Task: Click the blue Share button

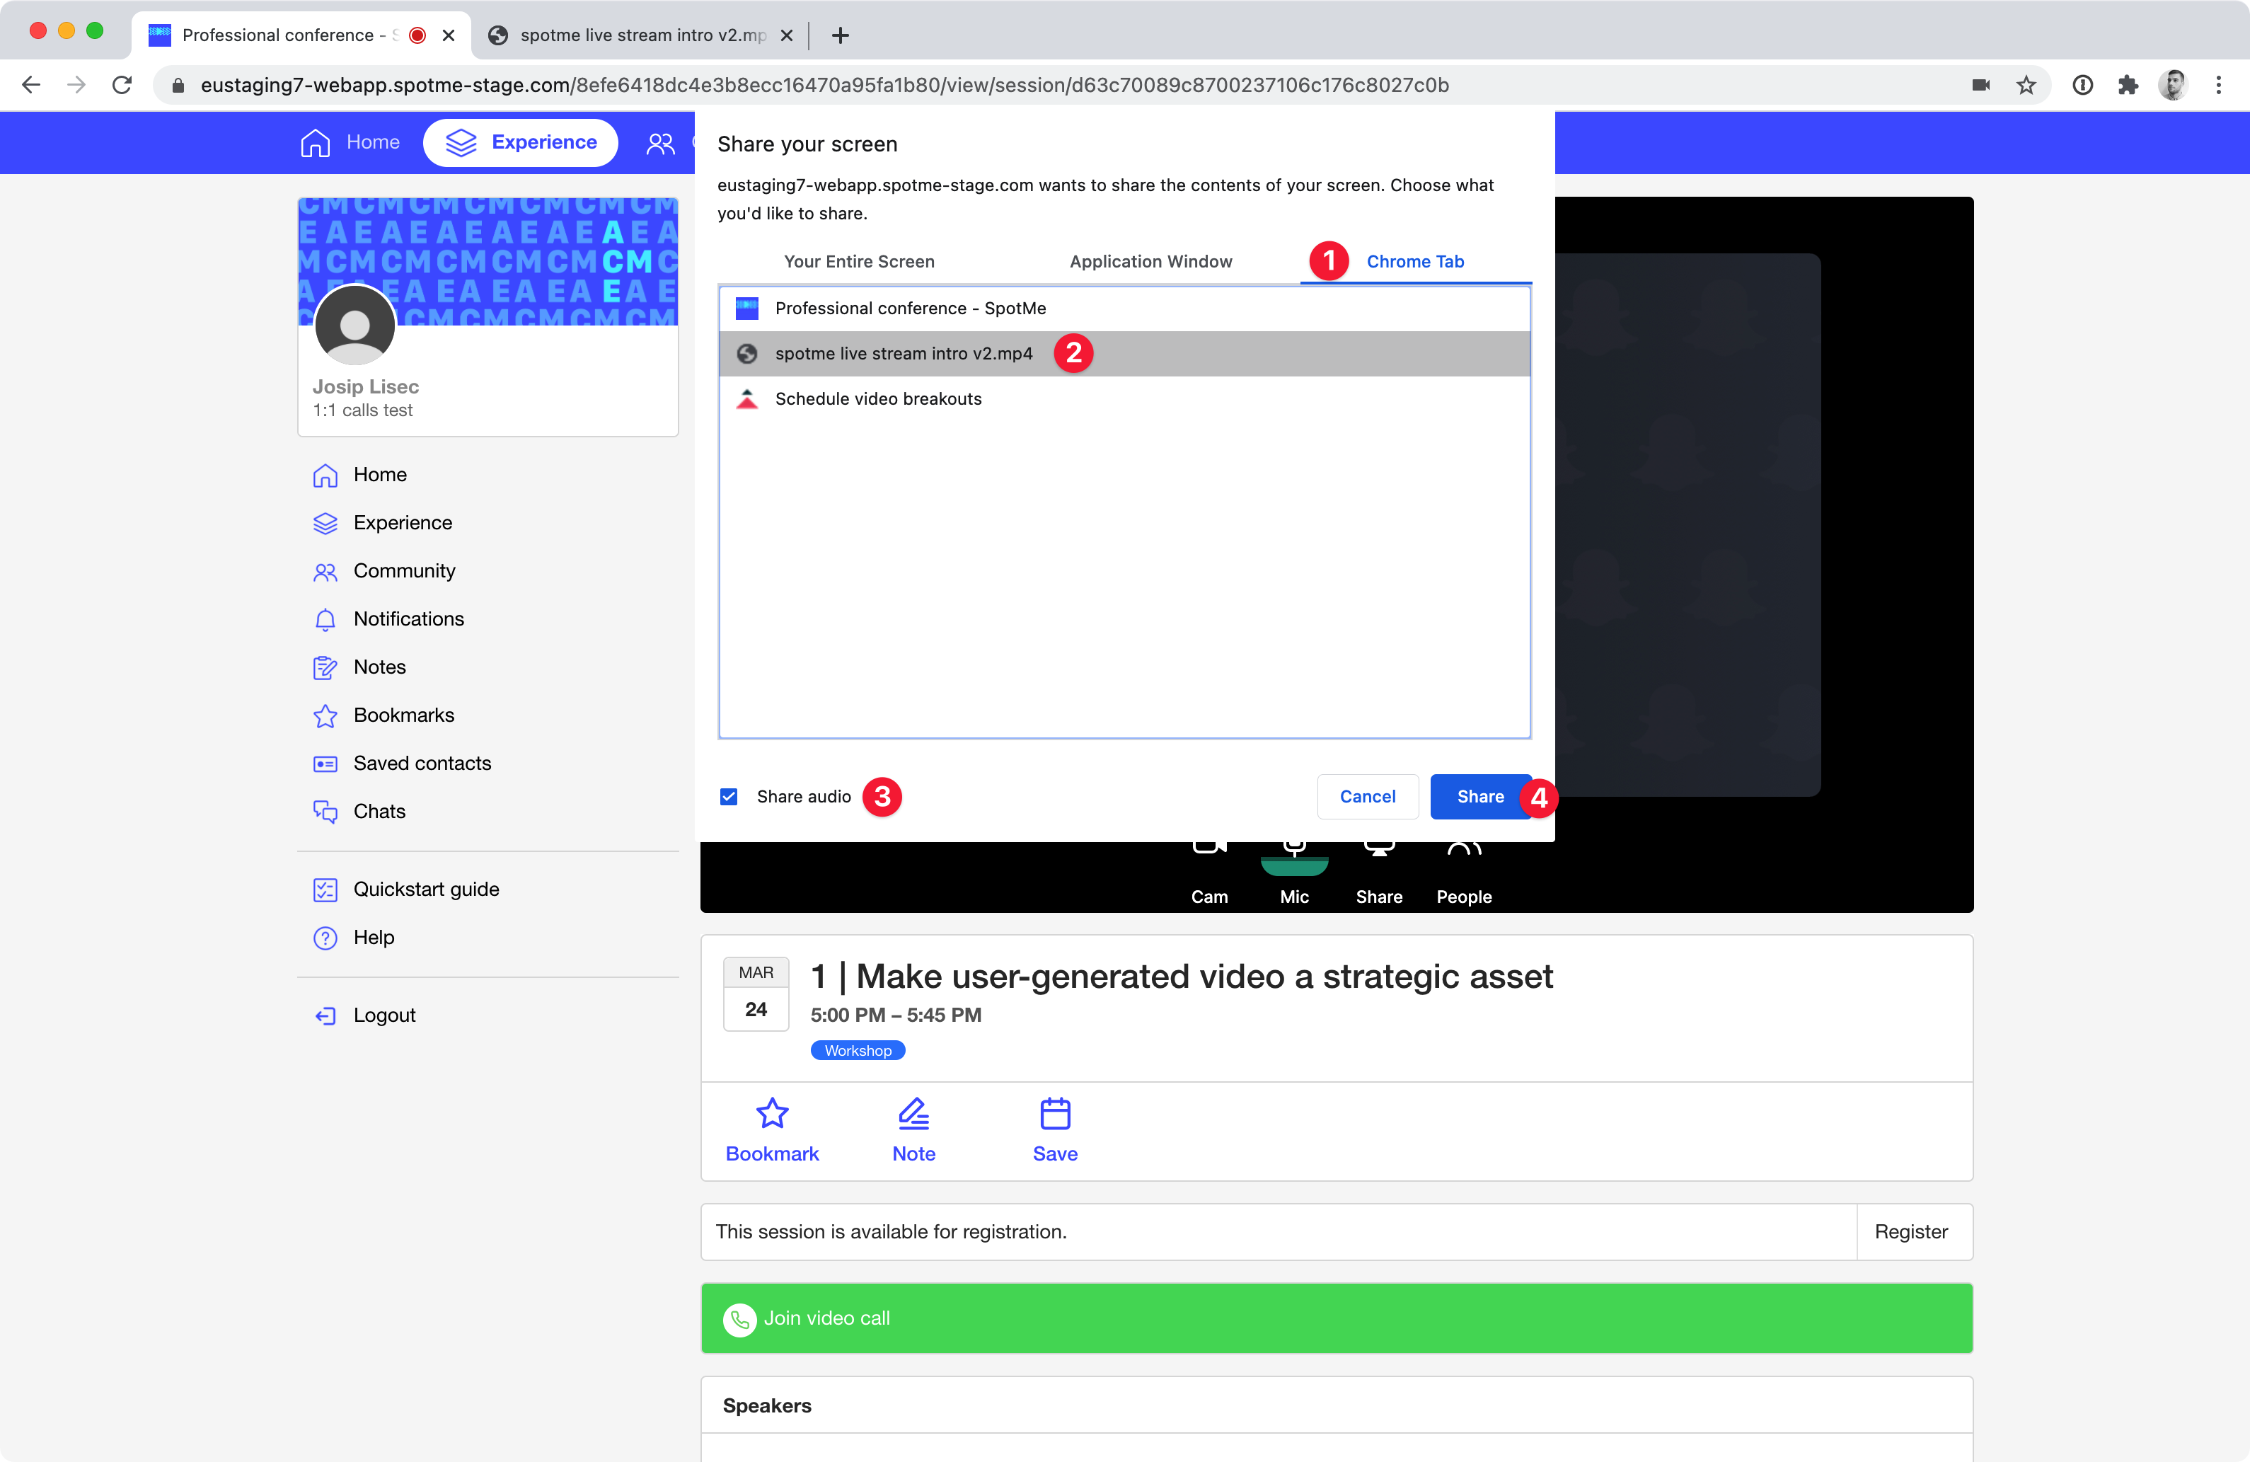Action: [1479, 798]
